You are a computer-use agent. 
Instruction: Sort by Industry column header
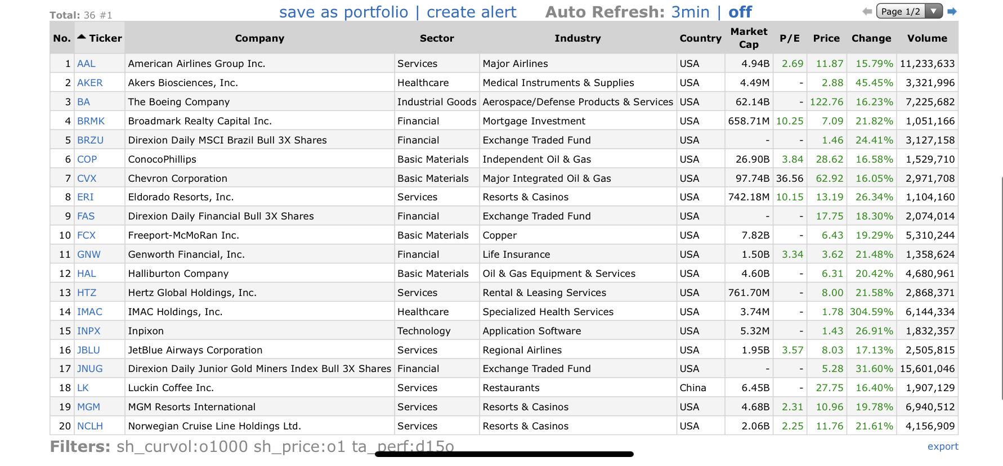(x=577, y=38)
